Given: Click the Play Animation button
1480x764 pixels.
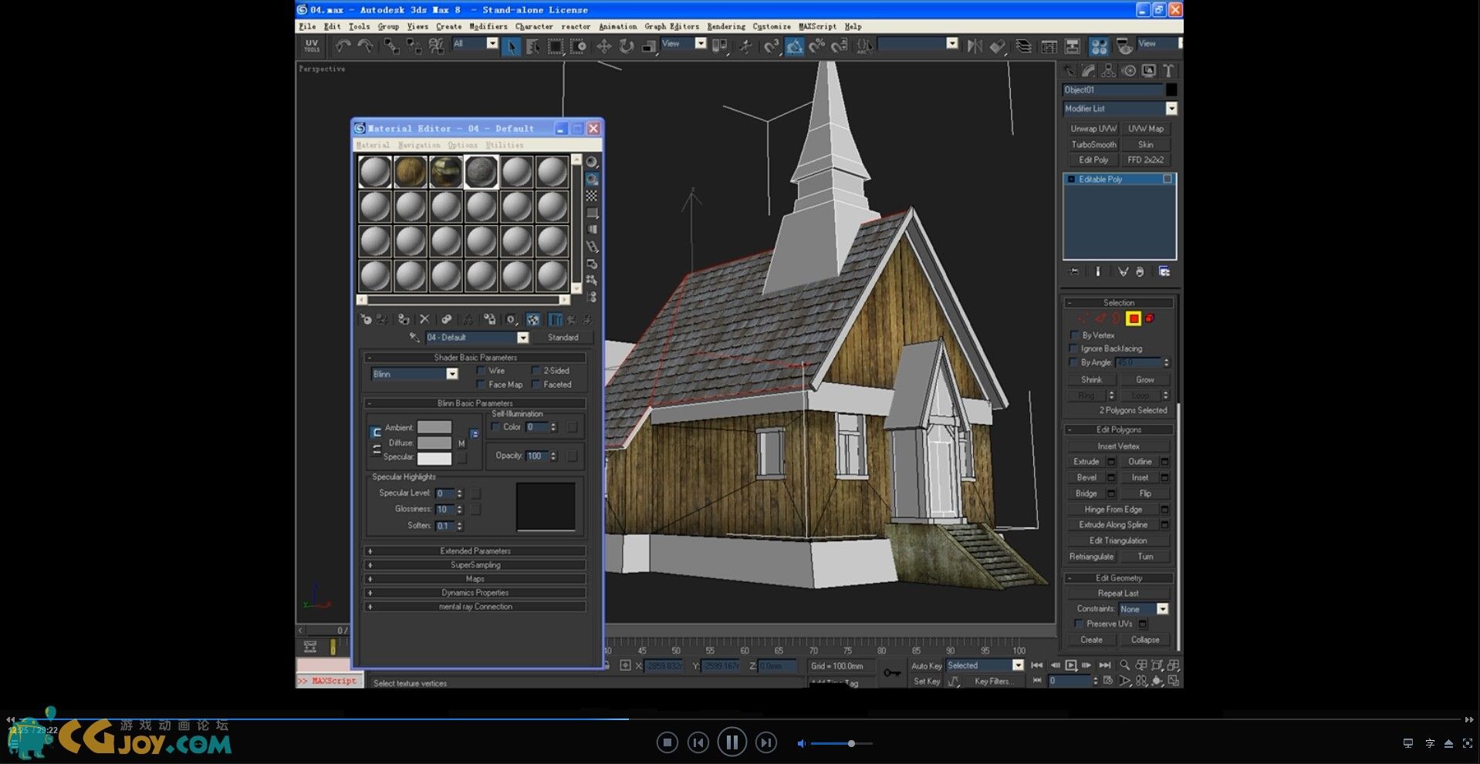Looking at the screenshot, I should pyautogui.click(x=1071, y=665).
